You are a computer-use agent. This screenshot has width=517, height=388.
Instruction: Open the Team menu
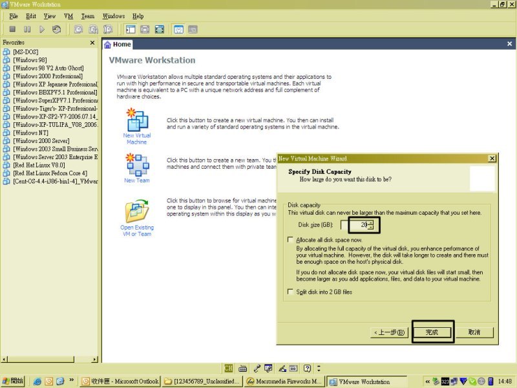[88, 16]
